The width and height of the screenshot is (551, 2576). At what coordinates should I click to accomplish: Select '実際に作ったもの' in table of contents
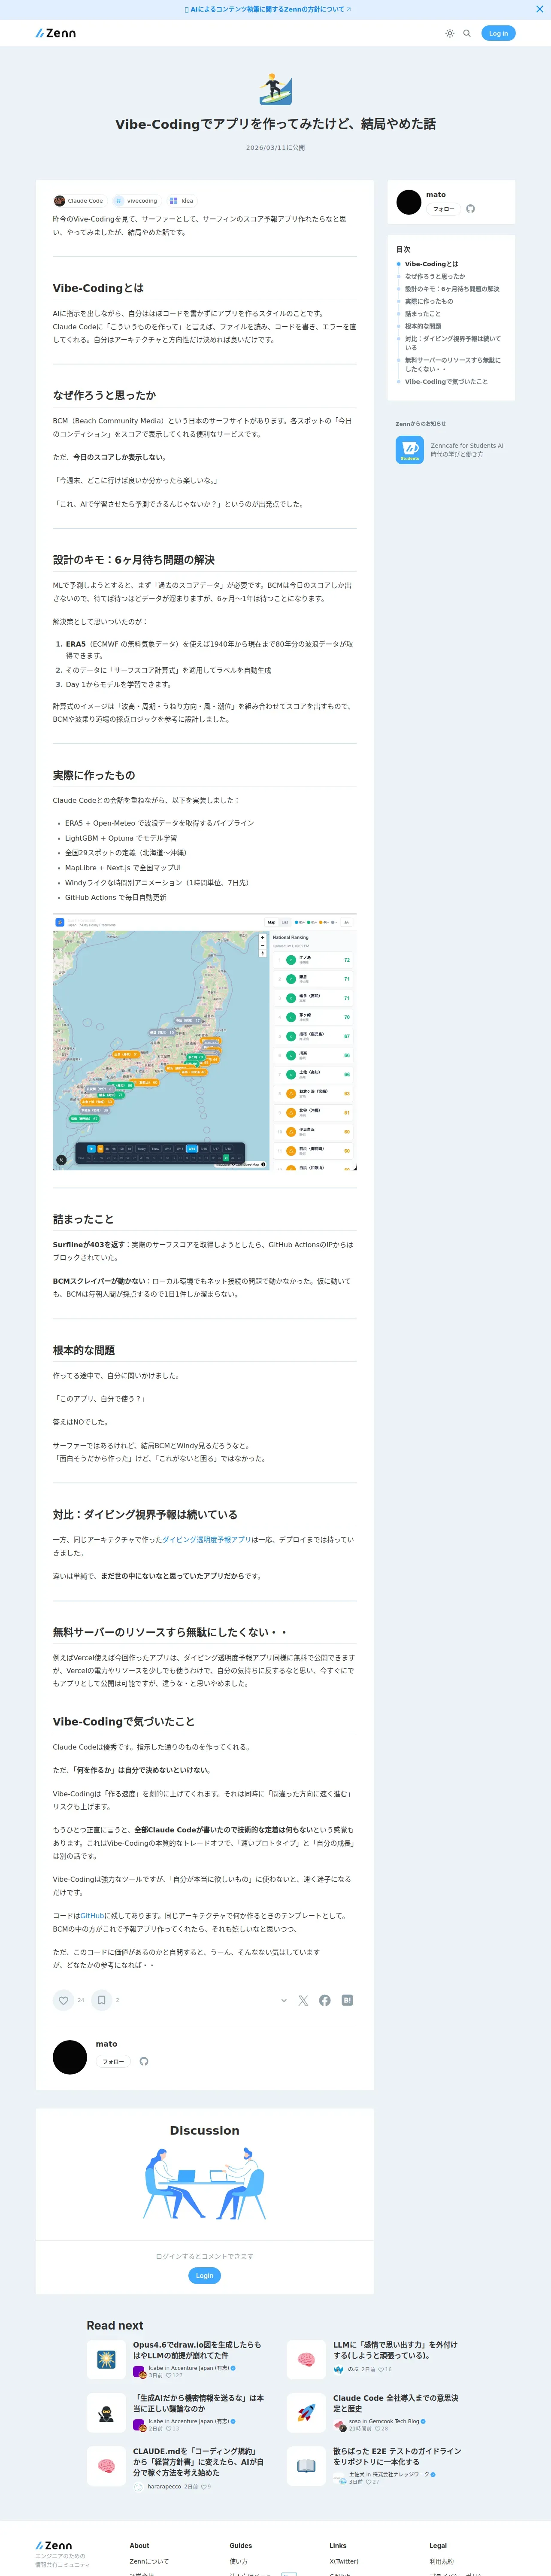(429, 301)
